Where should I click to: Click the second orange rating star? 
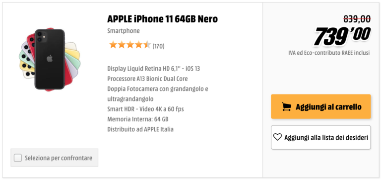tap(122, 45)
